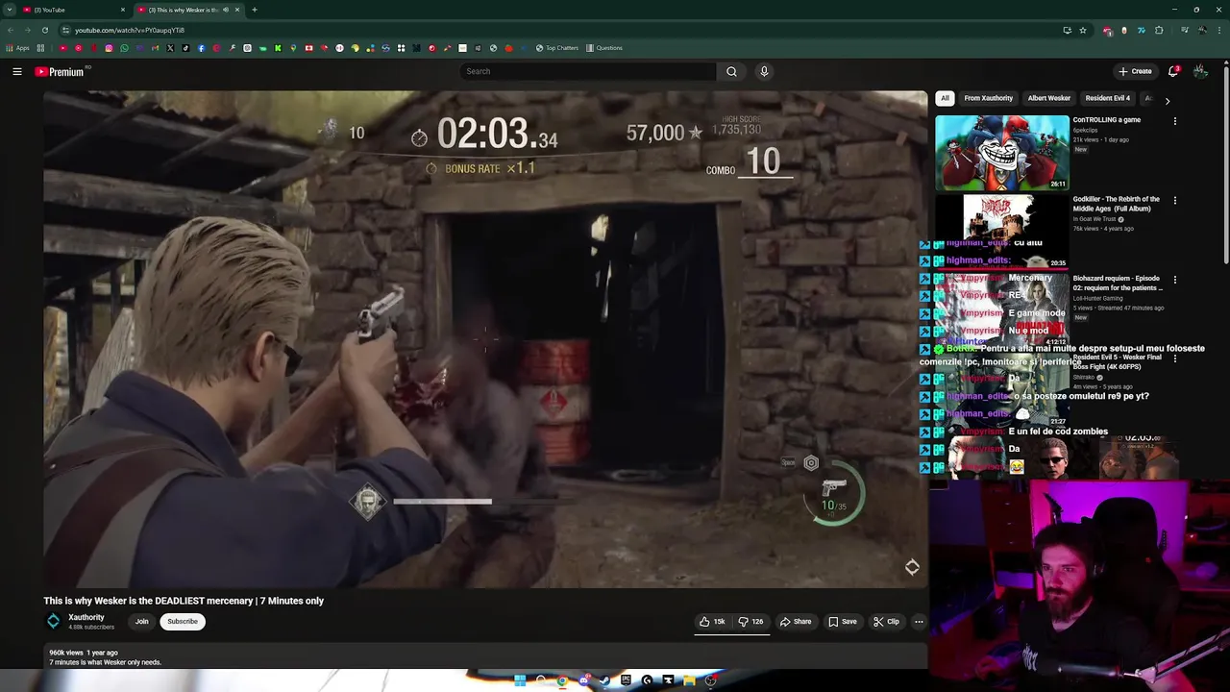Open Chrome profile avatar in toolbar
The width and height of the screenshot is (1230, 692).
1202,30
